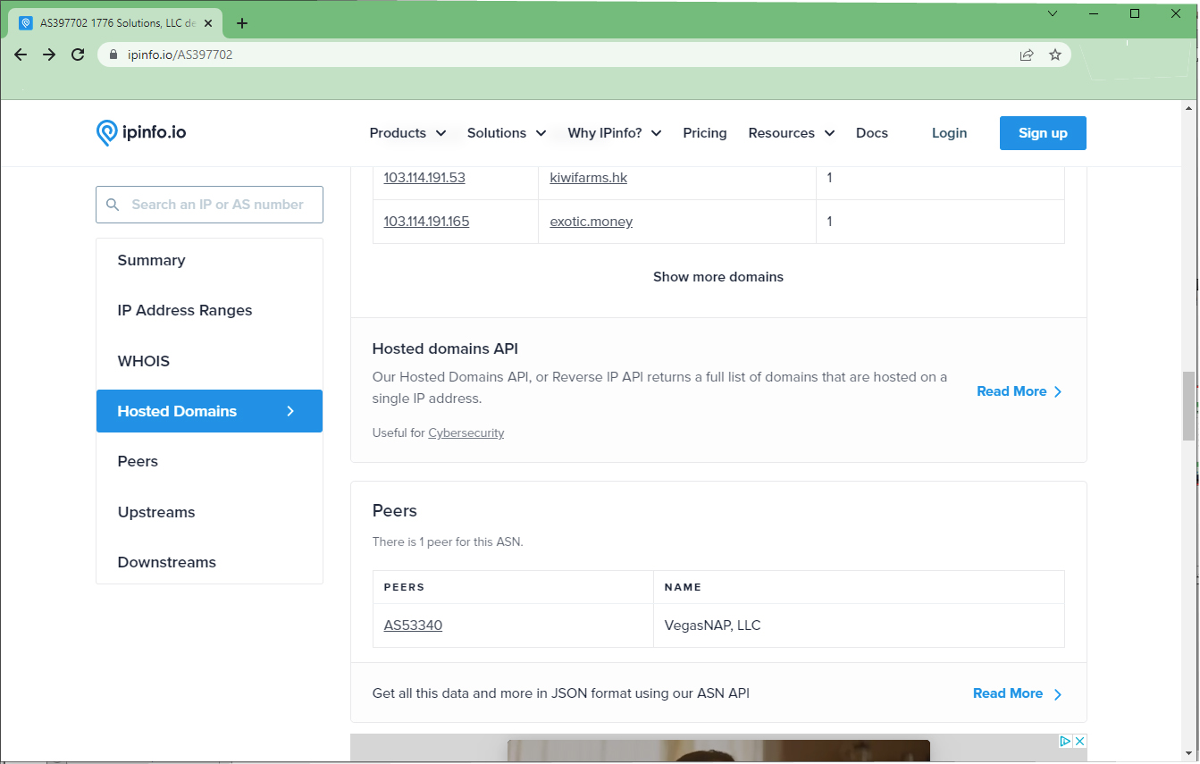Expand the Solutions menu

[507, 133]
